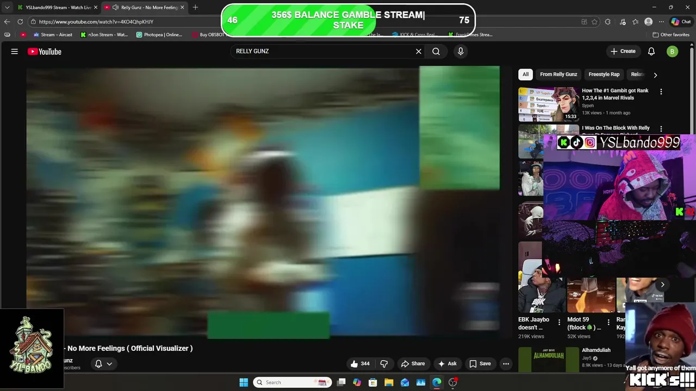This screenshot has height=391, width=696.
Task: Open options for Marvel Rivals Gambit video
Action: coord(661,92)
